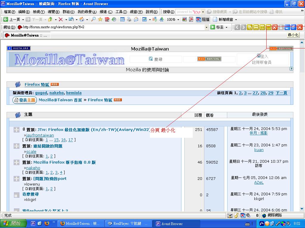The width and height of the screenshot is (305, 228).
Task: Click the Mail envelope icon in toolbar
Action: [136, 19]
